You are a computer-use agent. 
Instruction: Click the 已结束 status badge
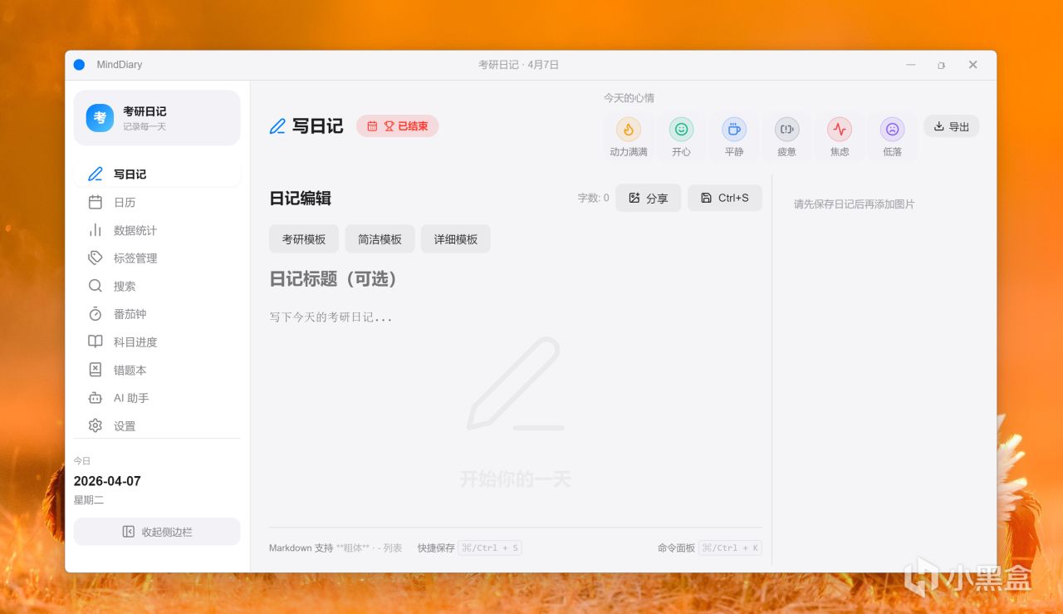398,126
